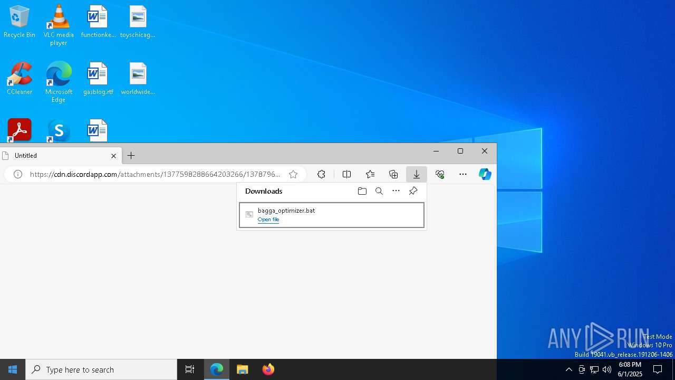675x380 pixels.
Task: Open the Recycle Bin desktop icon
Action: 20,22
